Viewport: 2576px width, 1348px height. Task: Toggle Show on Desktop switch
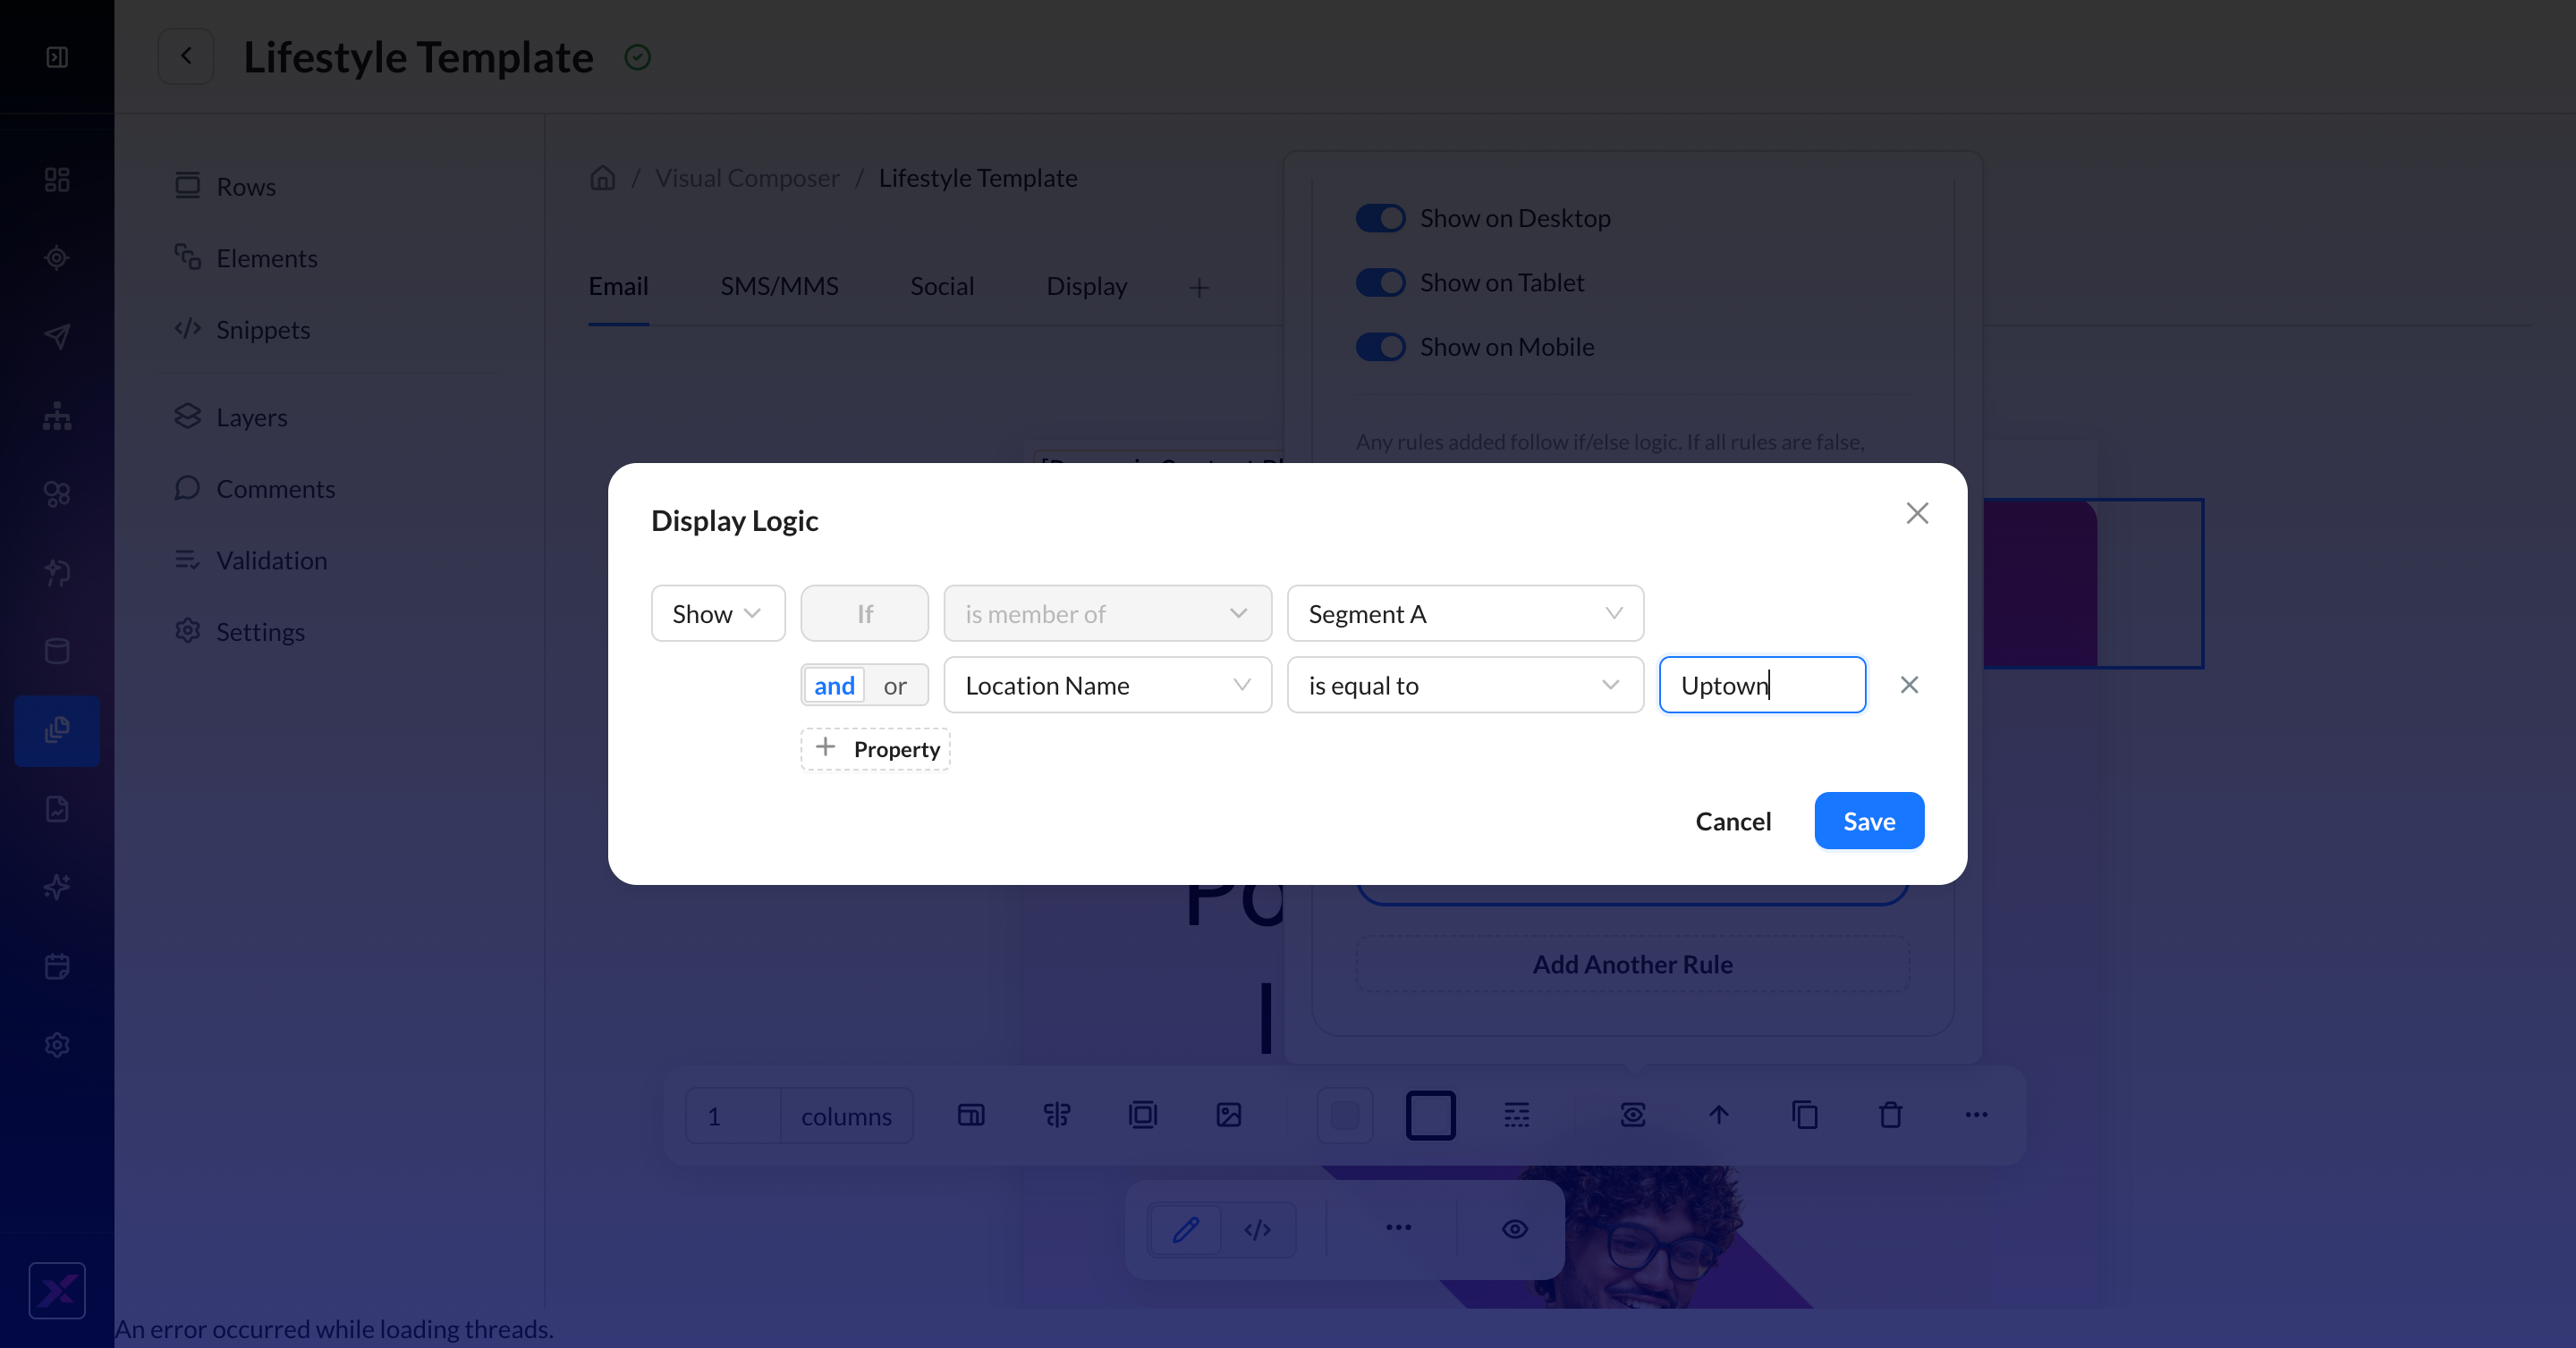tap(1381, 219)
